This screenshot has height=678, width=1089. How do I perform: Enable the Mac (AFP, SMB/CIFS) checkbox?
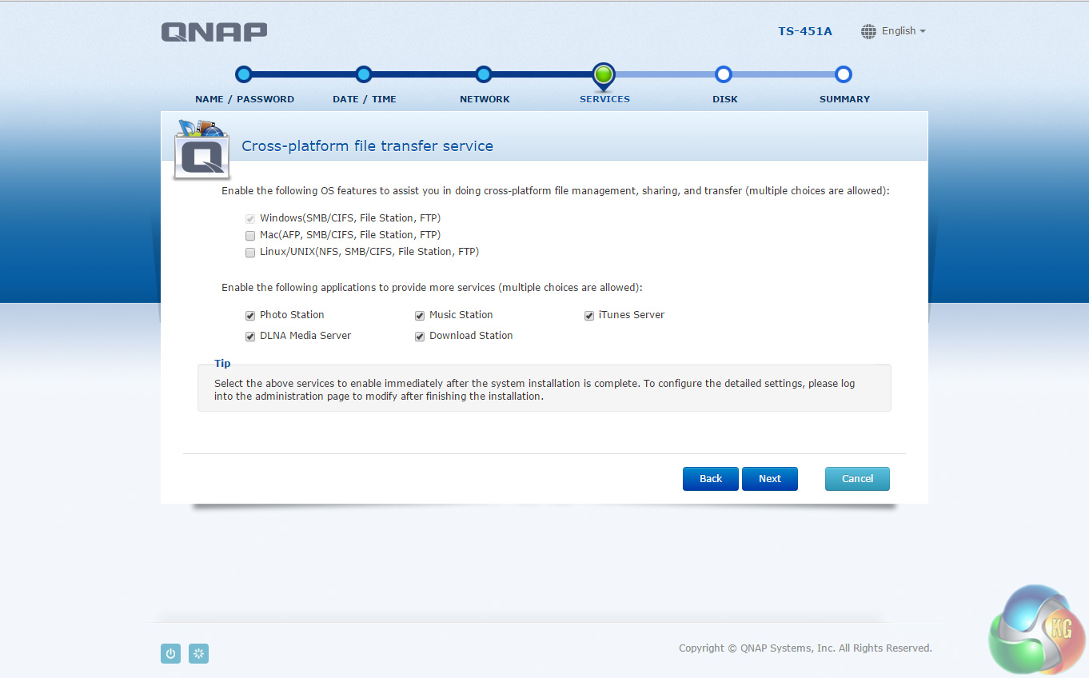tap(250, 235)
